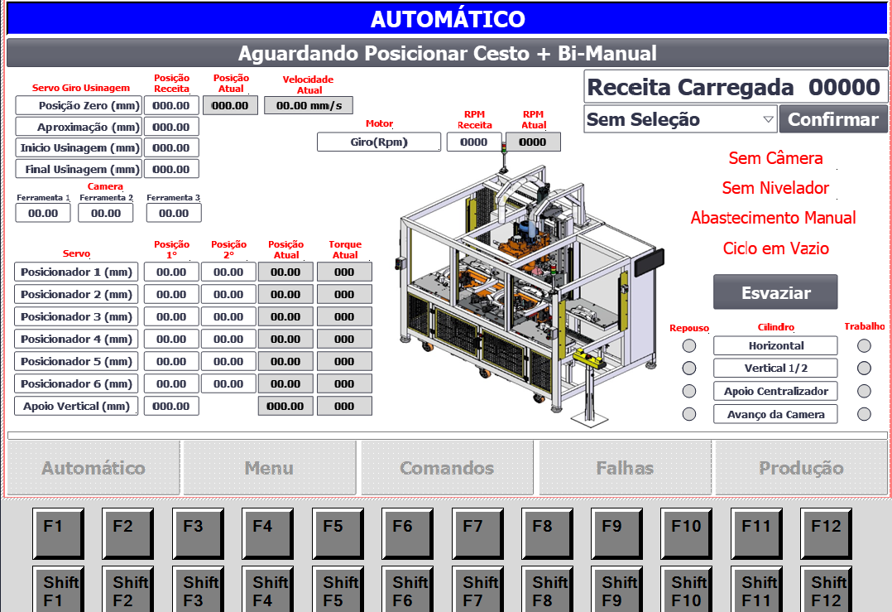This screenshot has width=892, height=612.
Task: Open the Comandos tab
Action: click(x=447, y=468)
